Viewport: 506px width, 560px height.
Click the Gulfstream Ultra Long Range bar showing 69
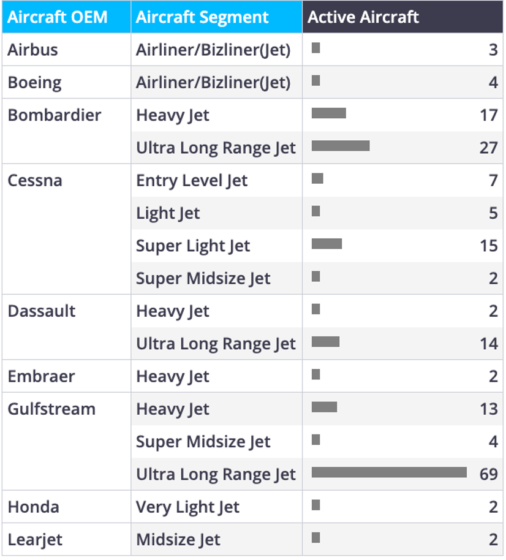coord(389,472)
